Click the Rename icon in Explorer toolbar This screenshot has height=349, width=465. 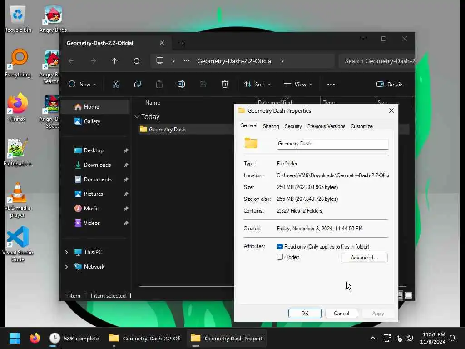click(181, 84)
